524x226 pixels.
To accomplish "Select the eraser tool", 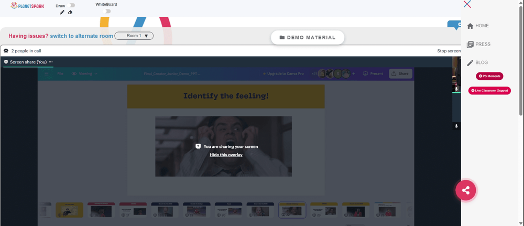I will [70, 13].
